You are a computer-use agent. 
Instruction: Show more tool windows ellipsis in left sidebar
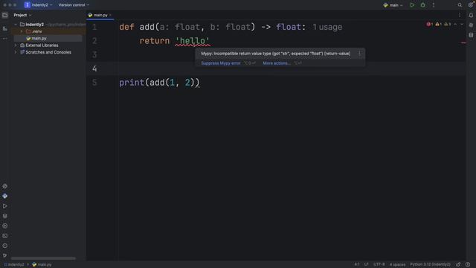(5, 39)
